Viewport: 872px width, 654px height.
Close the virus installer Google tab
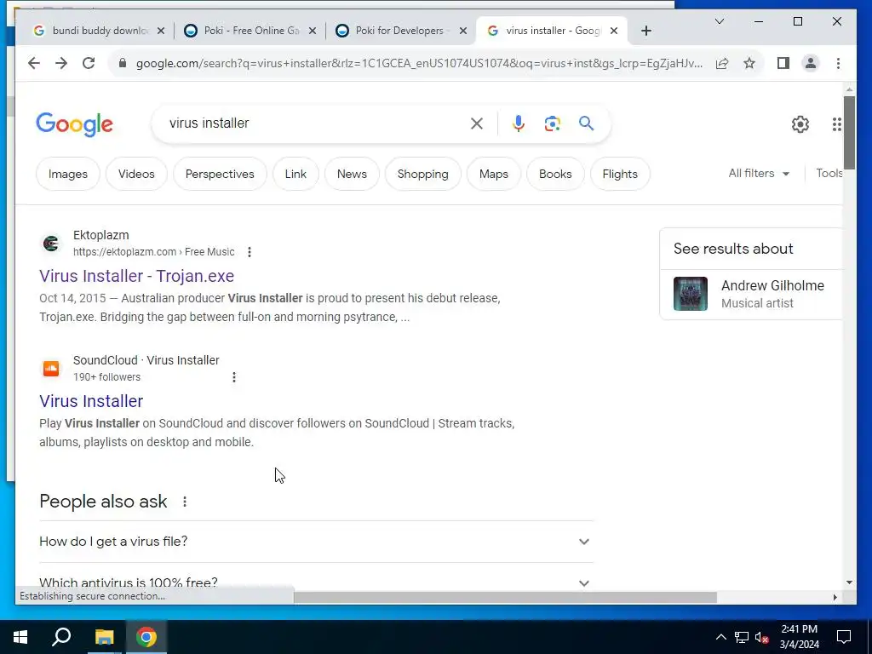pos(614,32)
